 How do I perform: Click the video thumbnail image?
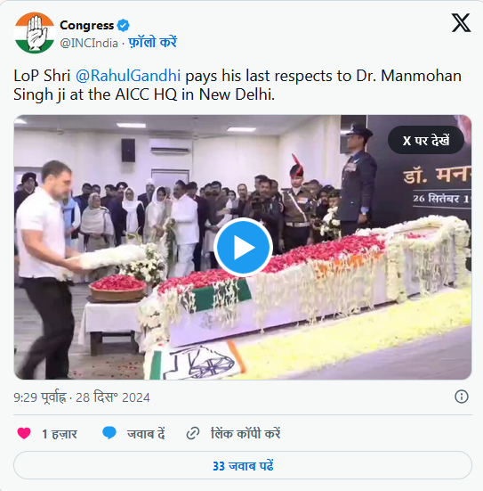pyautogui.click(x=243, y=248)
